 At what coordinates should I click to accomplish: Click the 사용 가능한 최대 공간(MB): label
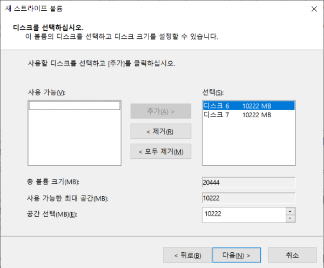(67, 198)
